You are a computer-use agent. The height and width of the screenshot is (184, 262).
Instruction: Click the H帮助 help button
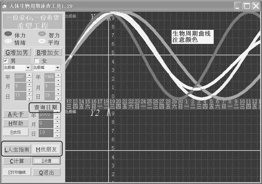(x=16, y=123)
